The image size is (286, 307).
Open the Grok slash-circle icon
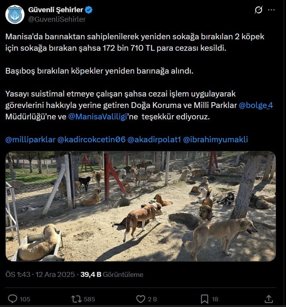pyautogui.click(x=258, y=10)
